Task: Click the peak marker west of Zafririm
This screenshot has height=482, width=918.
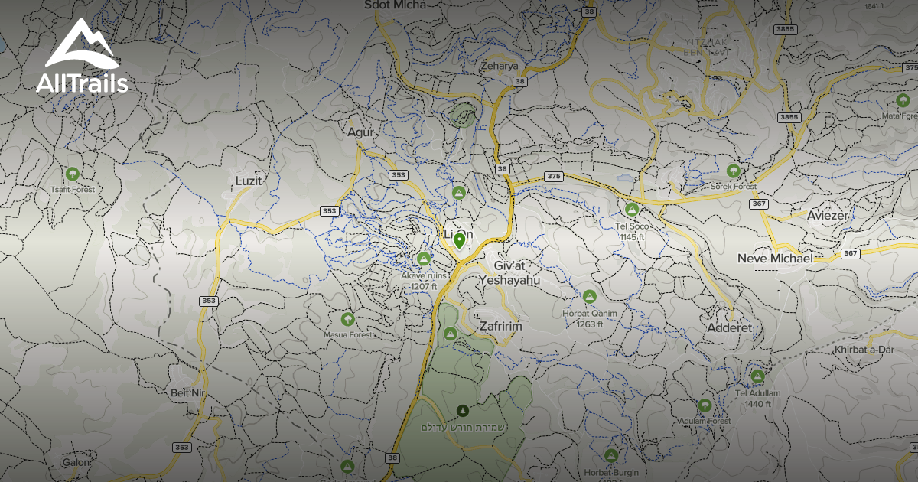Action: click(451, 334)
